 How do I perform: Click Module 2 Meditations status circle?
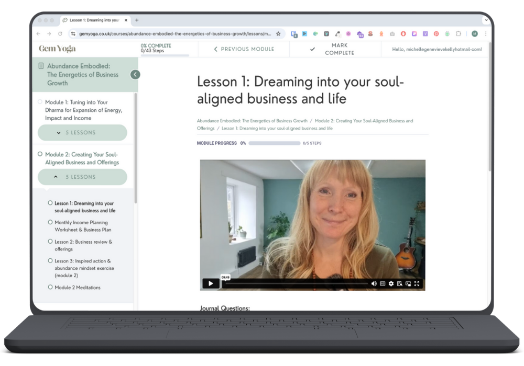[x=50, y=287]
